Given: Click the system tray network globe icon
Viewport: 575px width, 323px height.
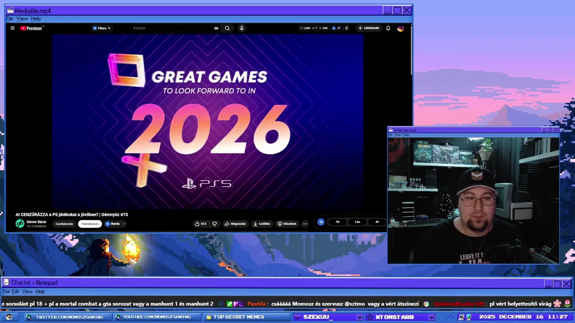Looking at the screenshot, I should [469, 317].
